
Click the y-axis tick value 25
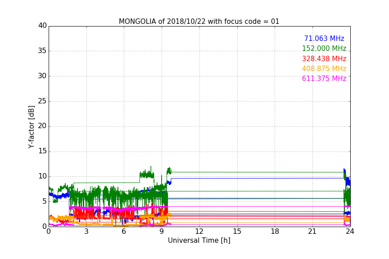tap(42, 101)
